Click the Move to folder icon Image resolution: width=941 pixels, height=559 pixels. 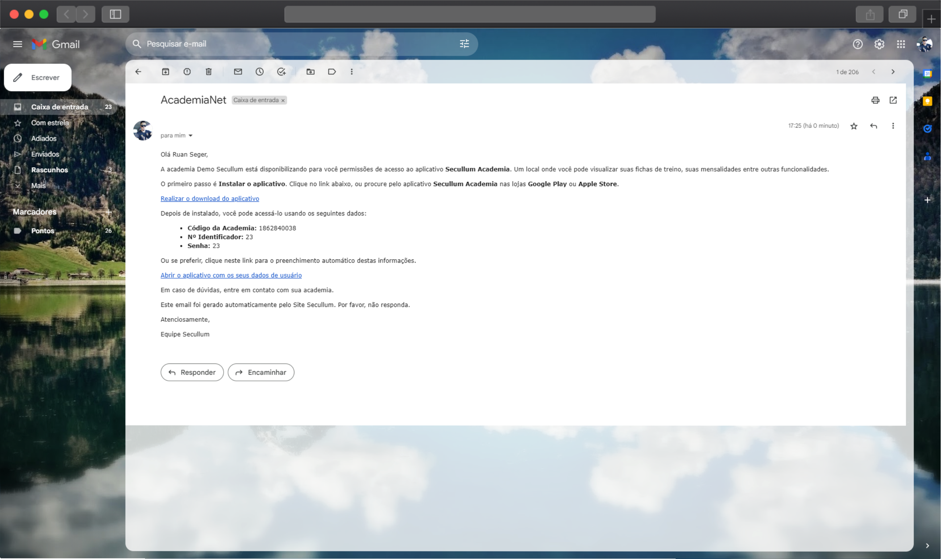pos(310,71)
